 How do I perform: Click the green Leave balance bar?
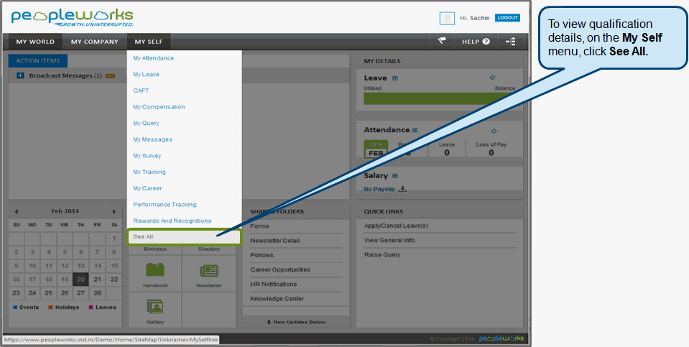pos(440,98)
